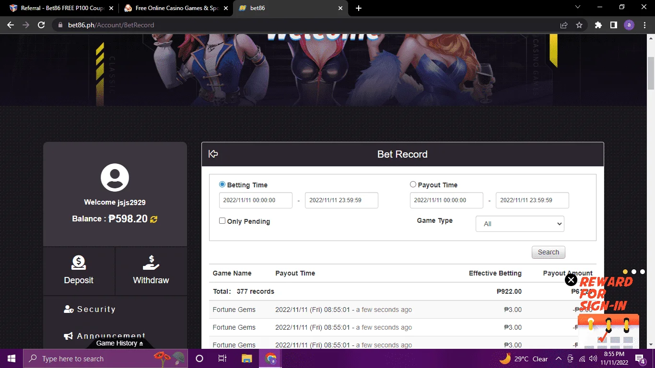Close the Free Online Casino Games tab
Viewport: 655px width, 368px height.
click(226, 8)
